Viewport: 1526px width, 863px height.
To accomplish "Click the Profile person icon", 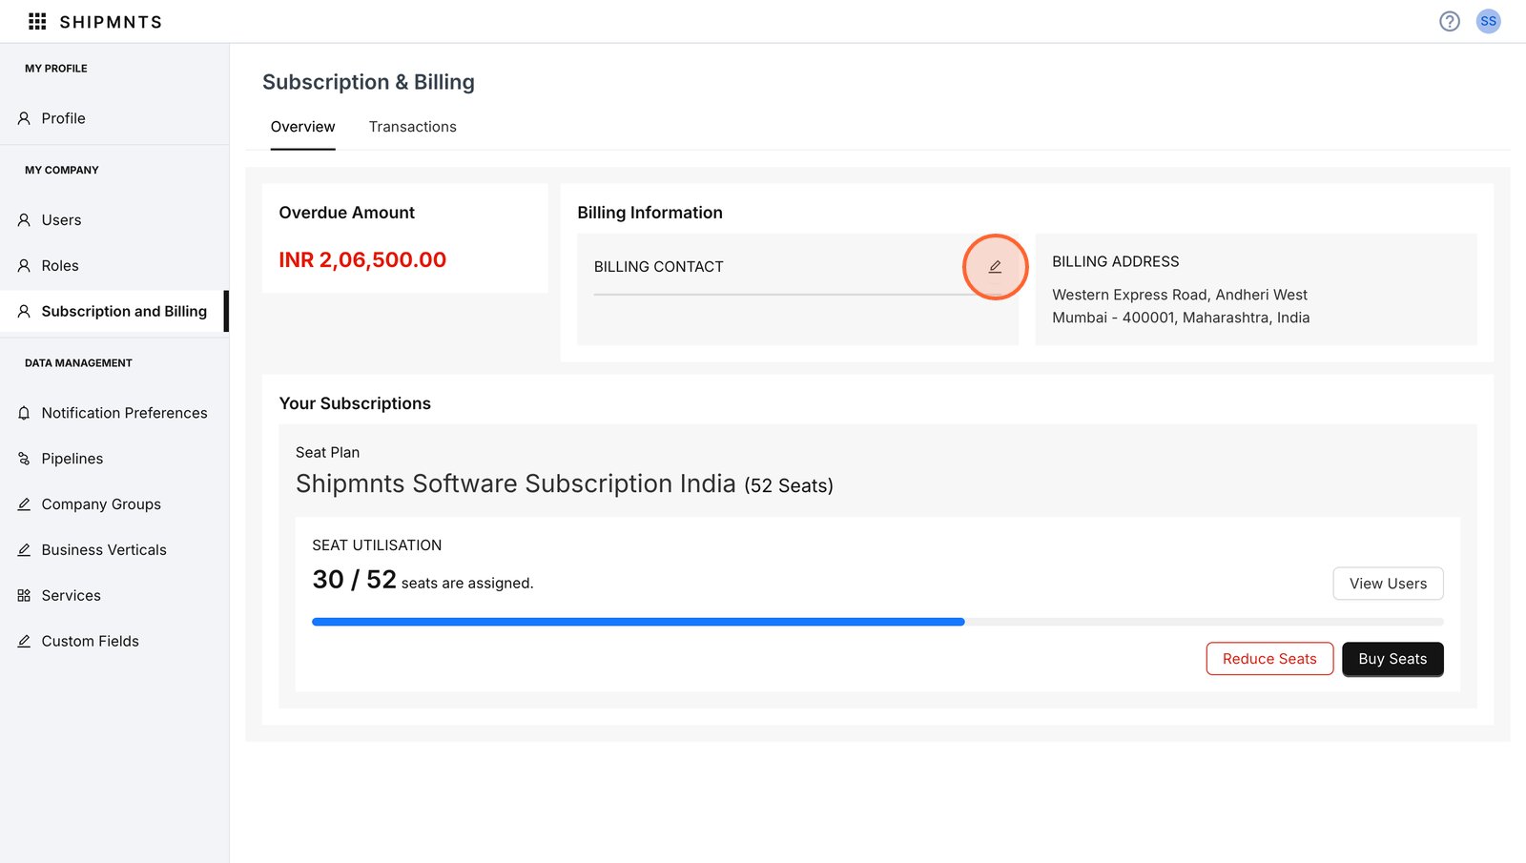I will pos(24,118).
